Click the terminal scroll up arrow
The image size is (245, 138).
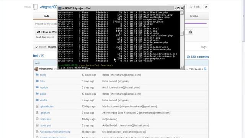(182, 13)
